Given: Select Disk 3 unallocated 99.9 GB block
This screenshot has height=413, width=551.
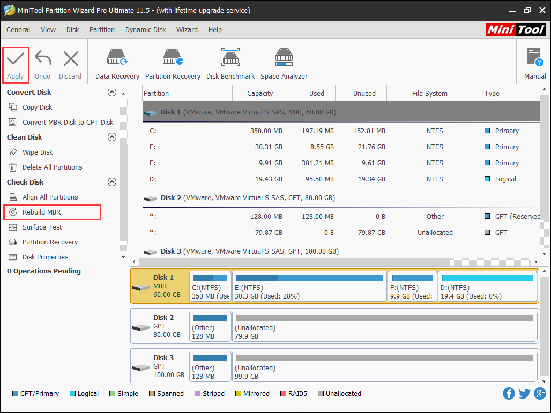Looking at the screenshot, I should coord(385,366).
